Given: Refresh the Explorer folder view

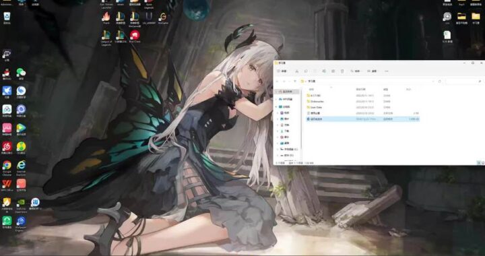Looking at the screenshot, I should coord(440,82).
